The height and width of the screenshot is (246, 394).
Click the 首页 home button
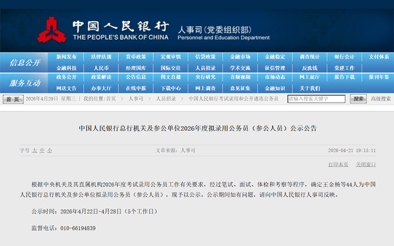(13, 99)
